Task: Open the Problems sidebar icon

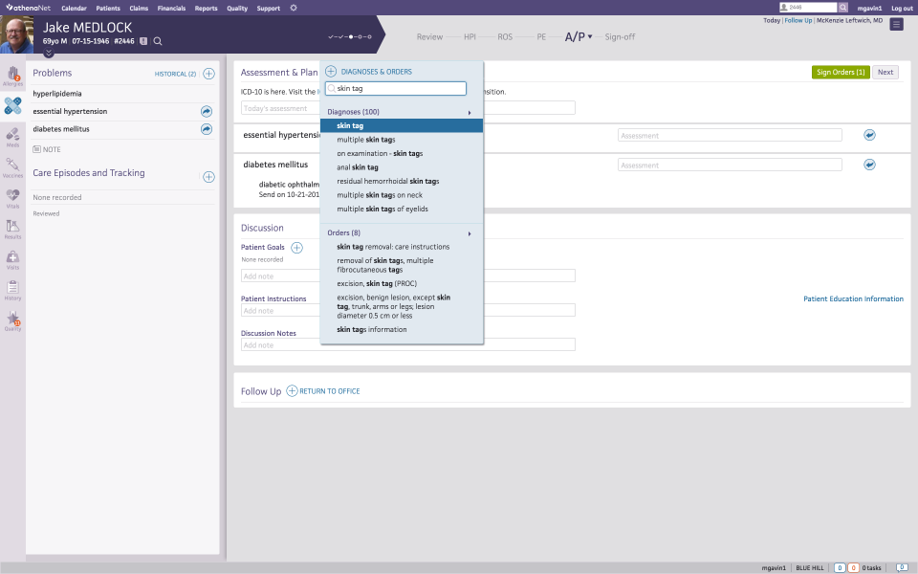Action: tap(12, 106)
